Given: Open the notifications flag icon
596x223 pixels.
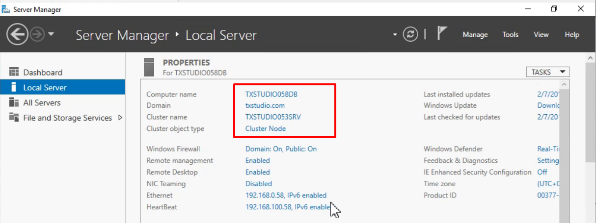Looking at the screenshot, I should [x=442, y=34].
